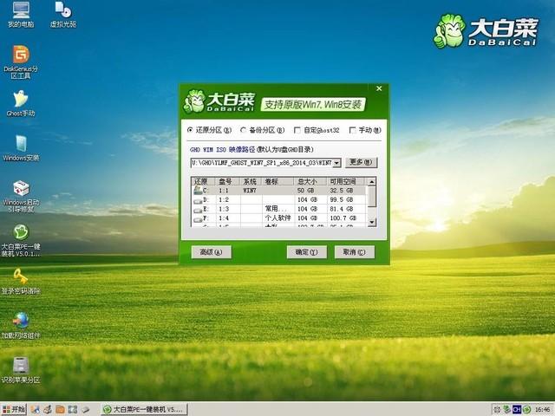The height and width of the screenshot is (416, 555).
Task: Click the partition list scrollbar thumb
Action: point(372,197)
